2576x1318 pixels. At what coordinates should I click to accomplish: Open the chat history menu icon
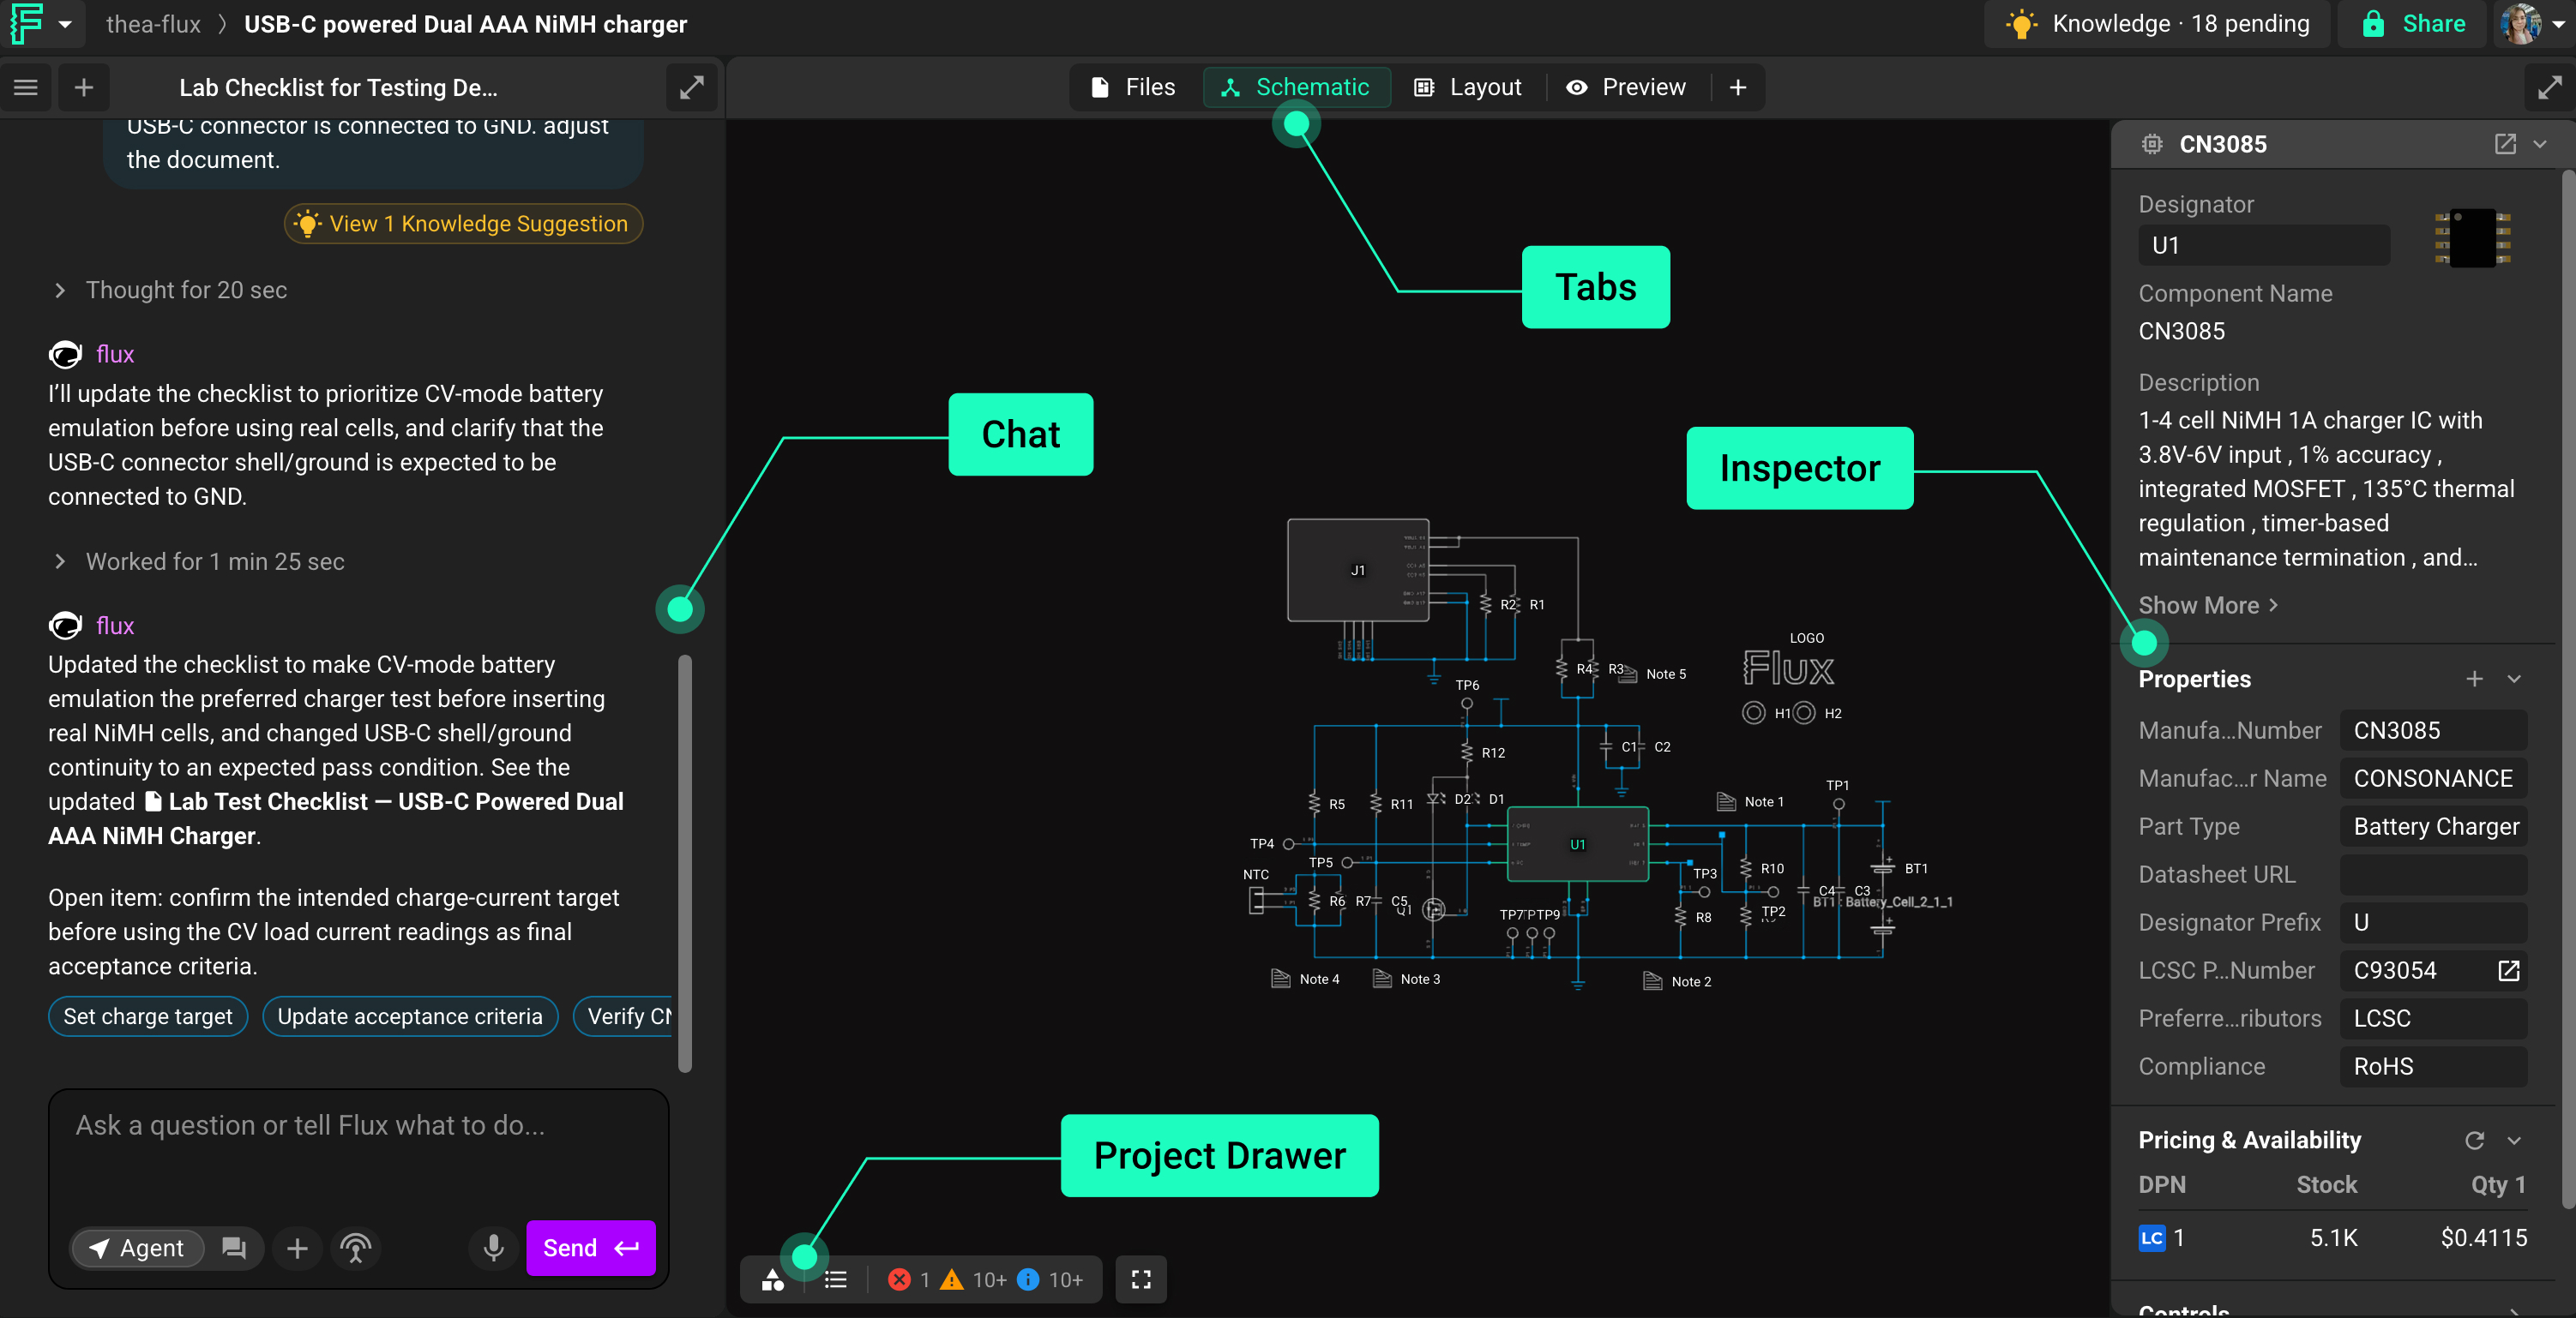[x=26, y=87]
